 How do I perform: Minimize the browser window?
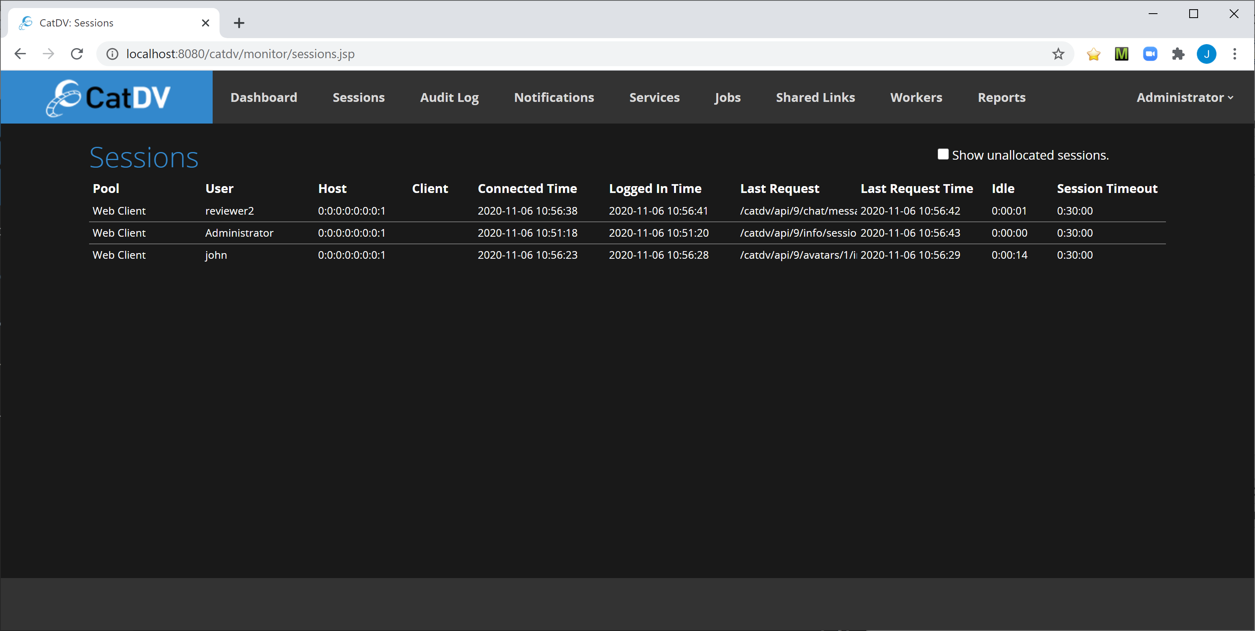(x=1153, y=14)
